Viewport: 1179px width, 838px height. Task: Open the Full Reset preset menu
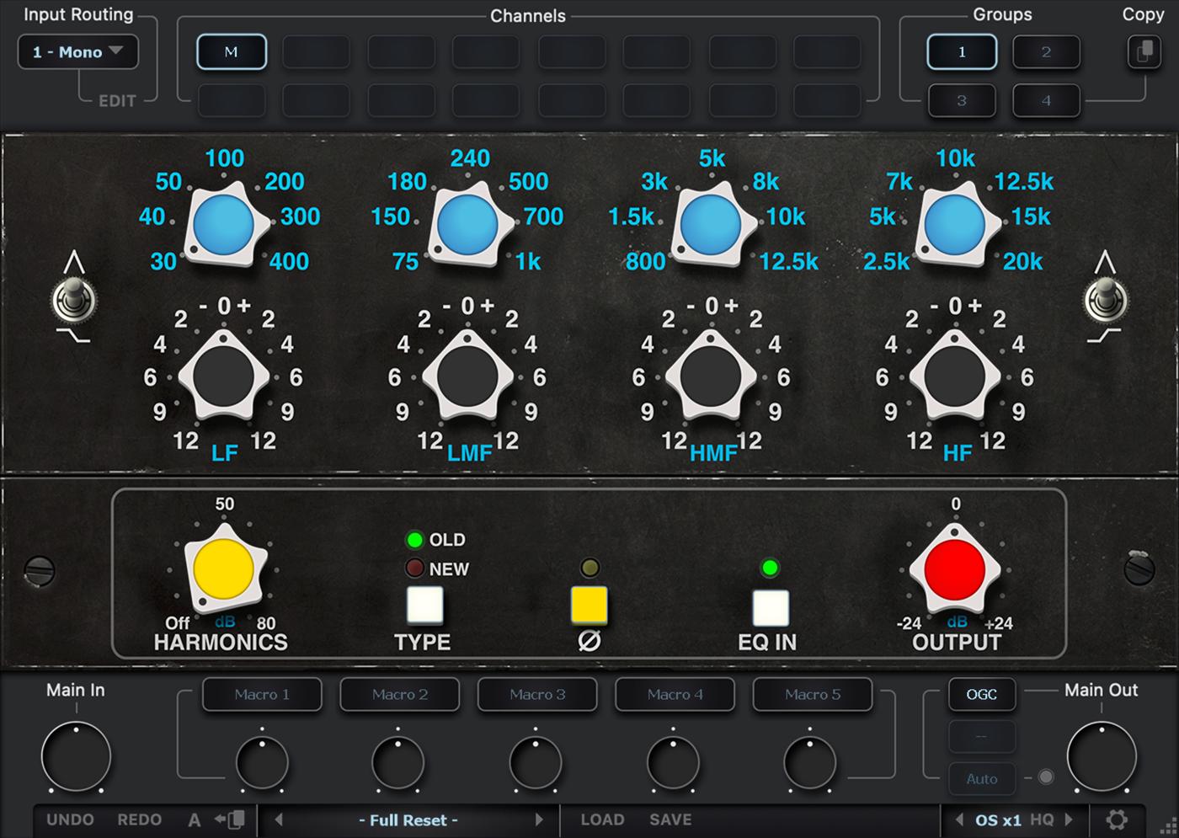[408, 819]
